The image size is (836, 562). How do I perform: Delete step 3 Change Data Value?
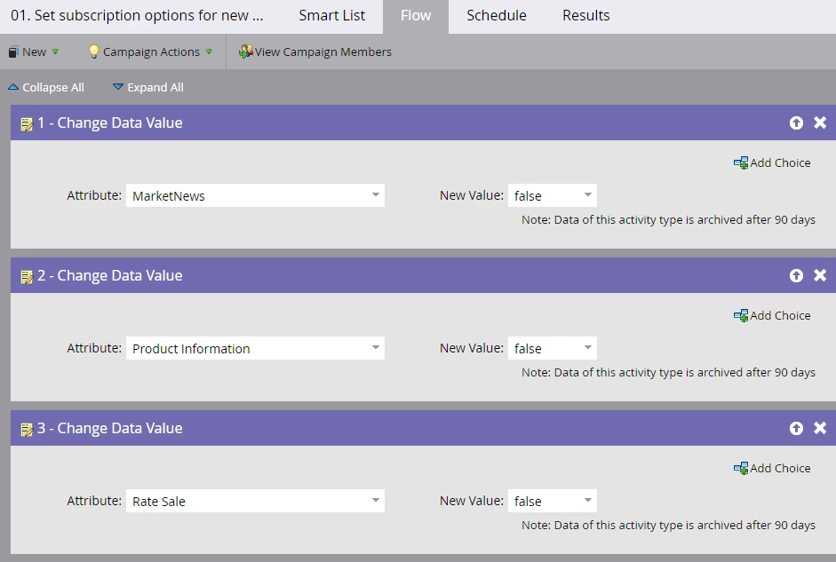[820, 429]
